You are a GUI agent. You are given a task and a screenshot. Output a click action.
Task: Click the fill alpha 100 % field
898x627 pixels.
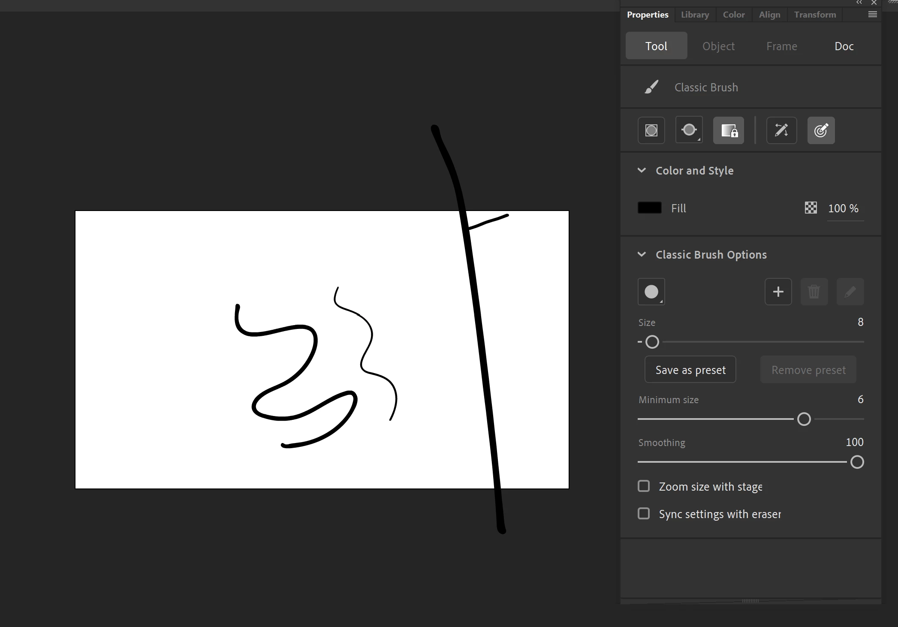(x=843, y=208)
